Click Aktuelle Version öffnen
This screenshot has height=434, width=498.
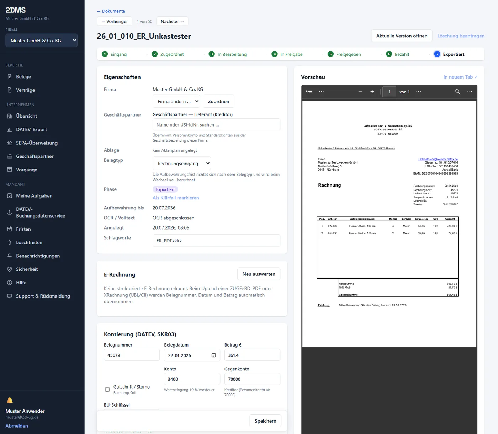click(x=402, y=36)
